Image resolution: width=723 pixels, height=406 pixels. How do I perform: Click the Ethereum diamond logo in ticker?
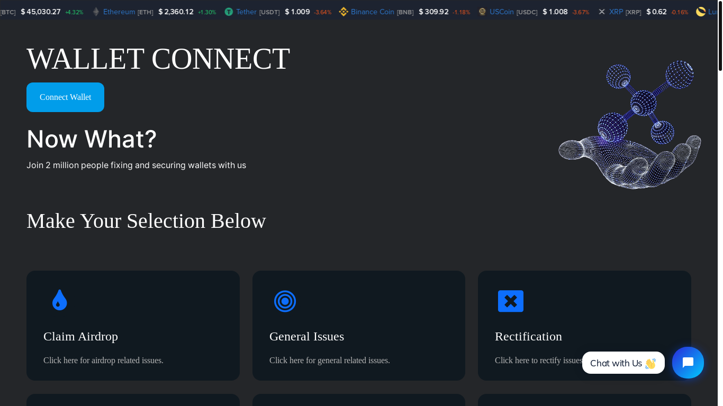click(x=96, y=12)
